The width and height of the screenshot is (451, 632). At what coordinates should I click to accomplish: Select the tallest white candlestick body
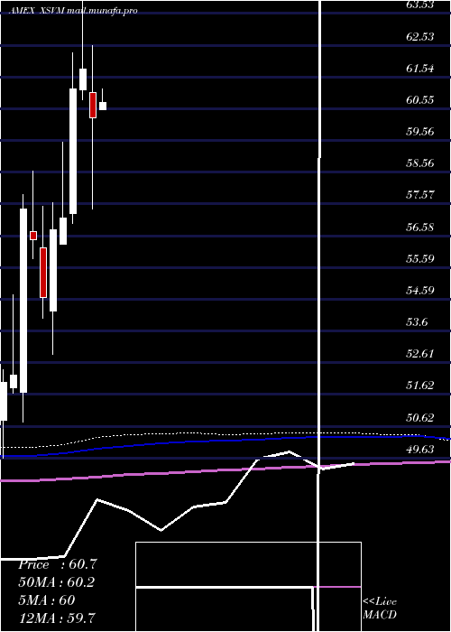[x=23, y=301]
